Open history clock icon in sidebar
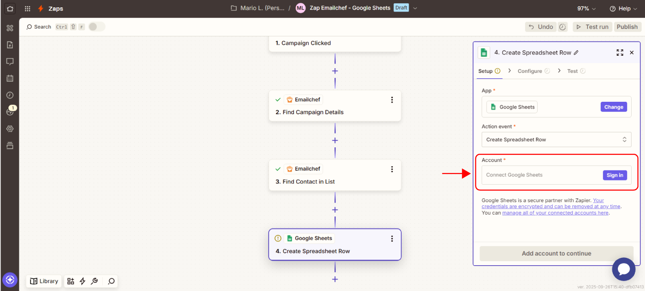 click(x=10, y=95)
